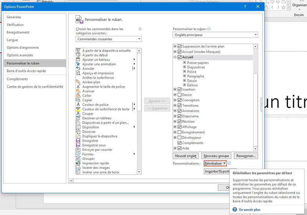
Task: Click the Dessiner un tableau icon
Action: pyautogui.click(x=78, y=118)
